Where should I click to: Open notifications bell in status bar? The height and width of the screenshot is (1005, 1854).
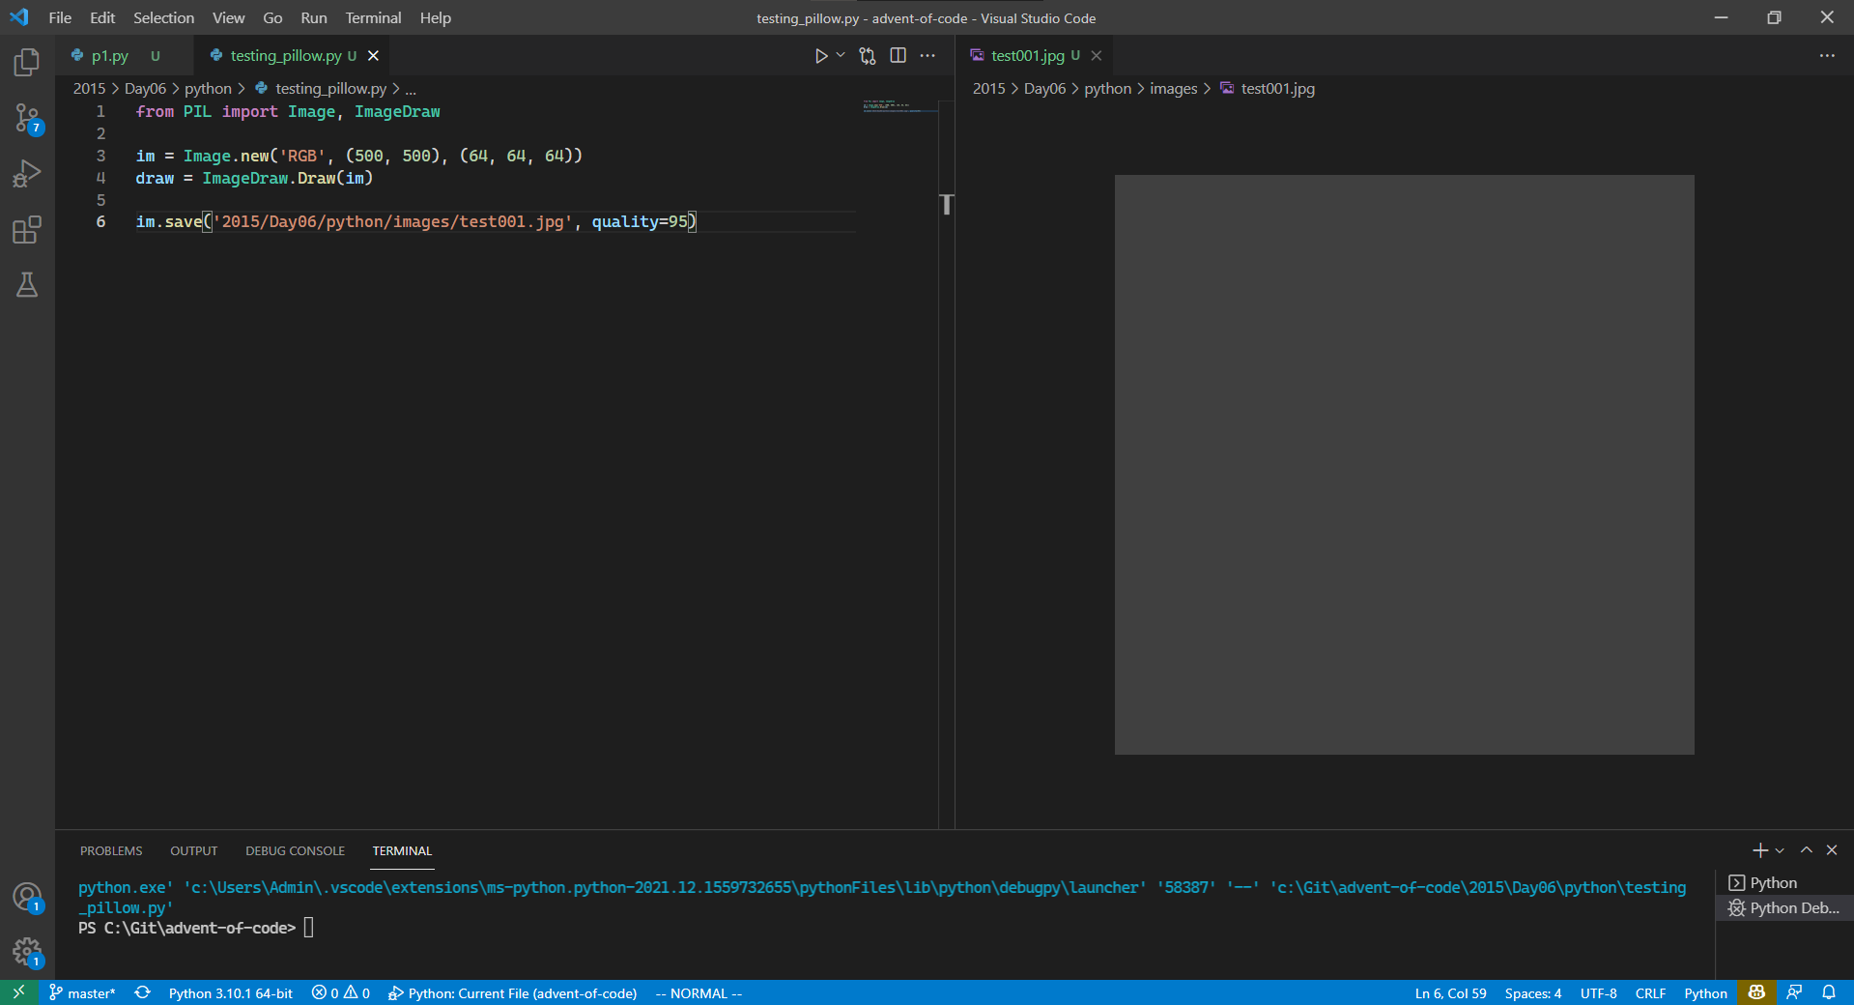1829,992
